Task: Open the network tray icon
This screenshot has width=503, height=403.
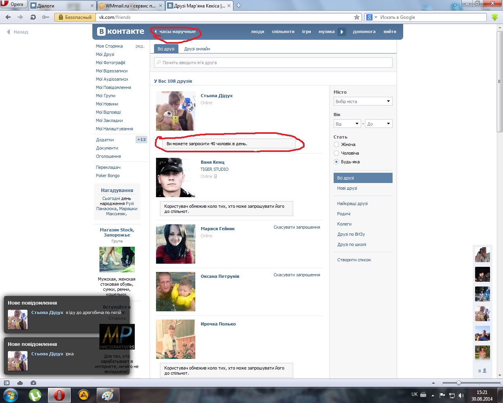Action: coord(452,395)
